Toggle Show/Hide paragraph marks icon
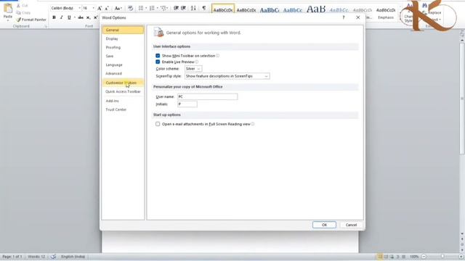 click(204, 8)
